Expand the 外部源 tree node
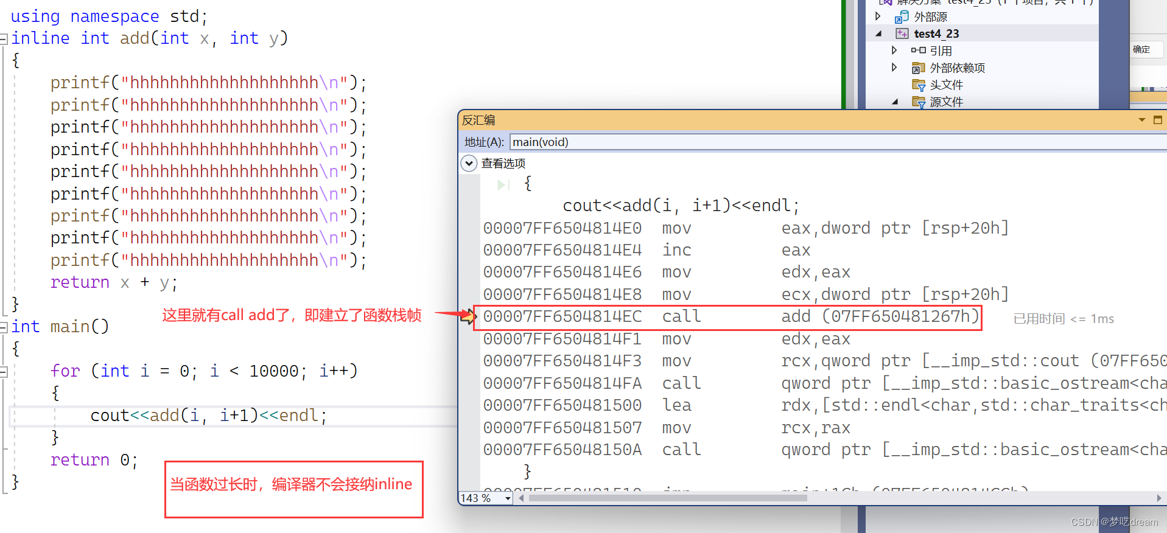This screenshot has width=1167, height=533. pos(878,16)
